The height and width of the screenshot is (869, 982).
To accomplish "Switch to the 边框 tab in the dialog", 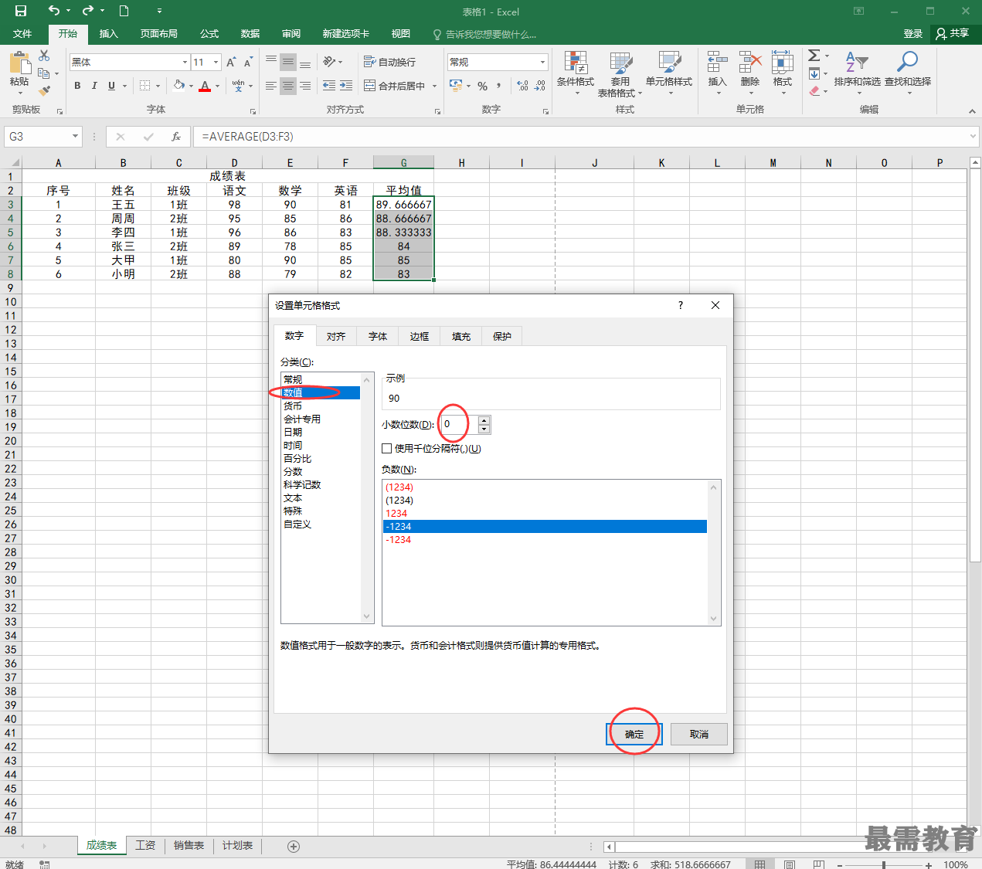I will click(420, 336).
